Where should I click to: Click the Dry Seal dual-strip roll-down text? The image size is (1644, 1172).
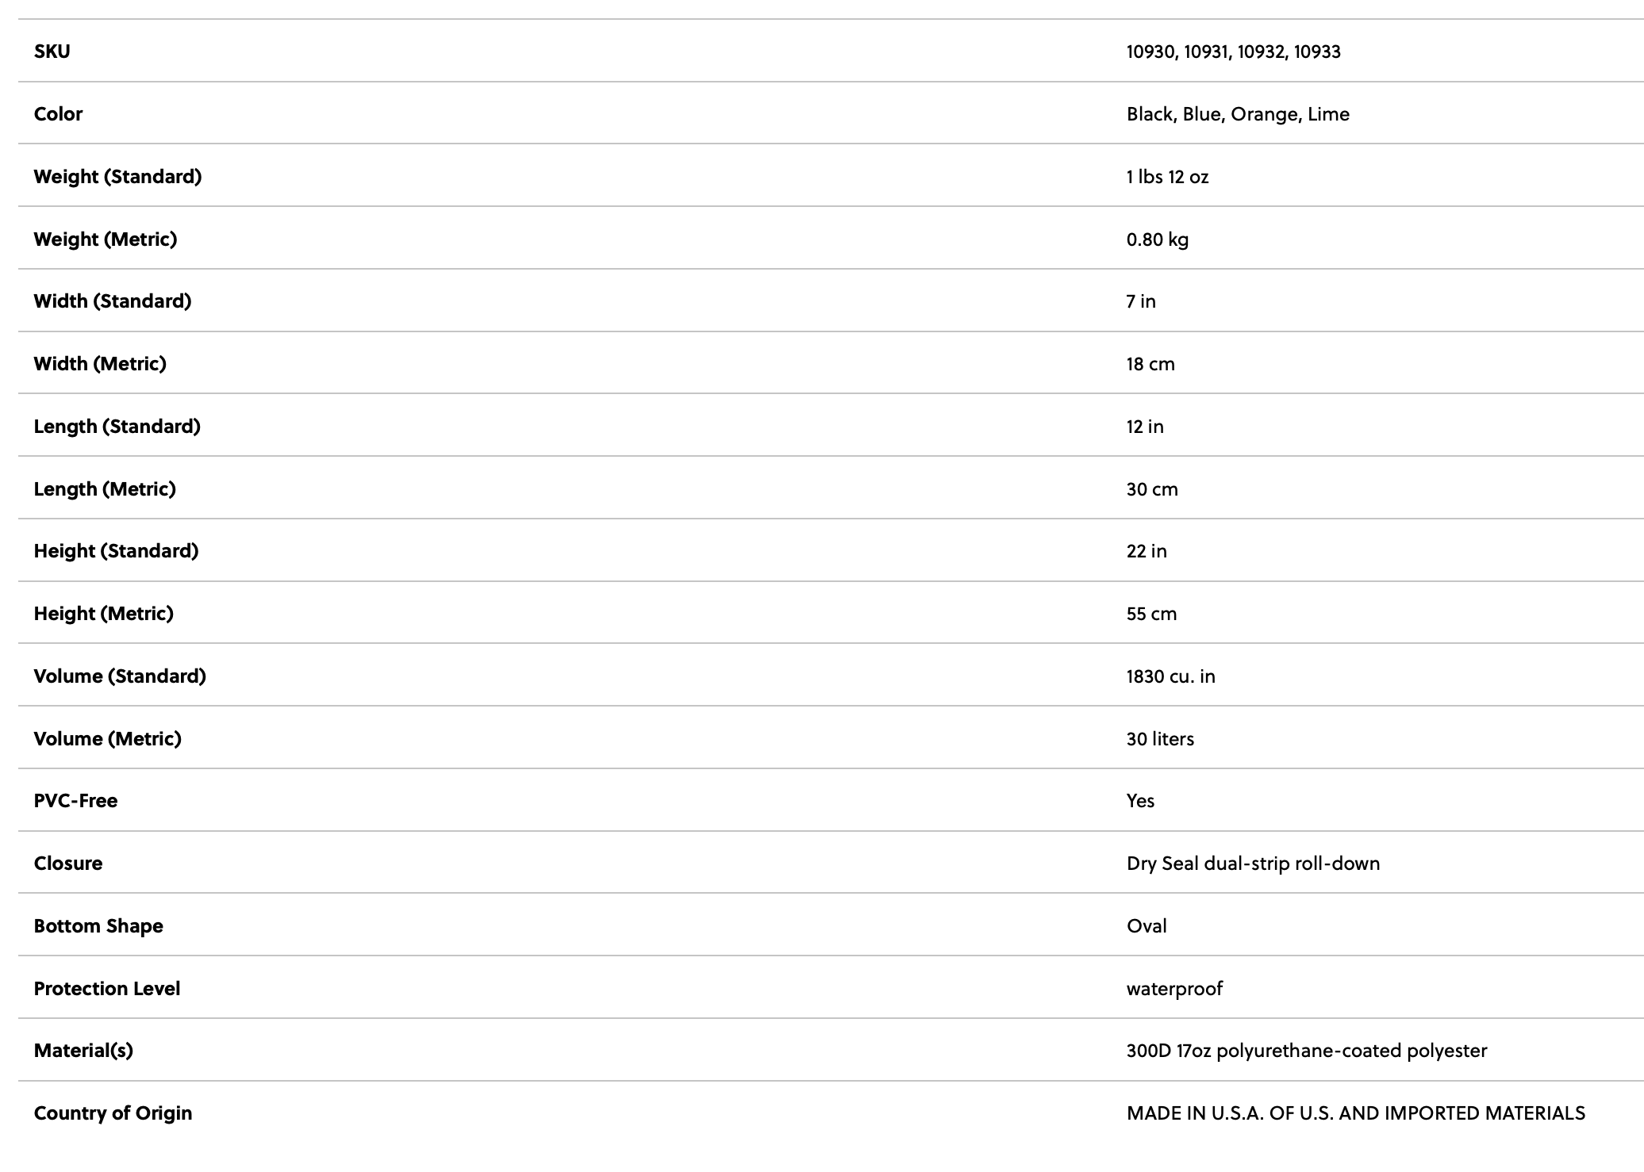click(1253, 864)
